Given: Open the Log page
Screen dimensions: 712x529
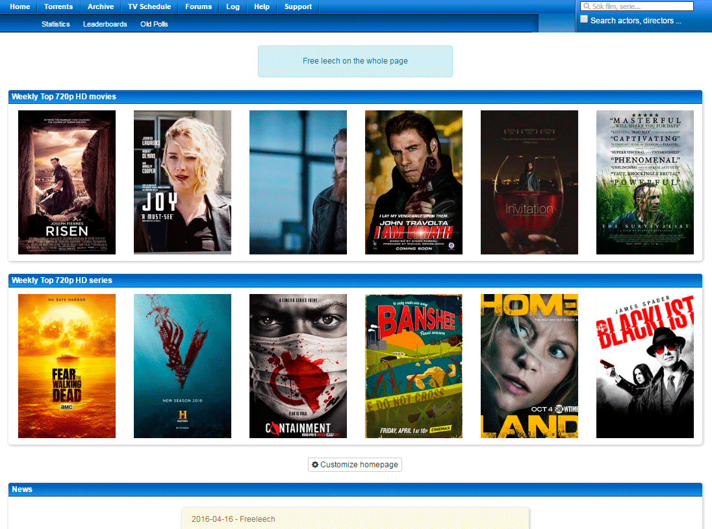Looking at the screenshot, I should (x=233, y=6).
